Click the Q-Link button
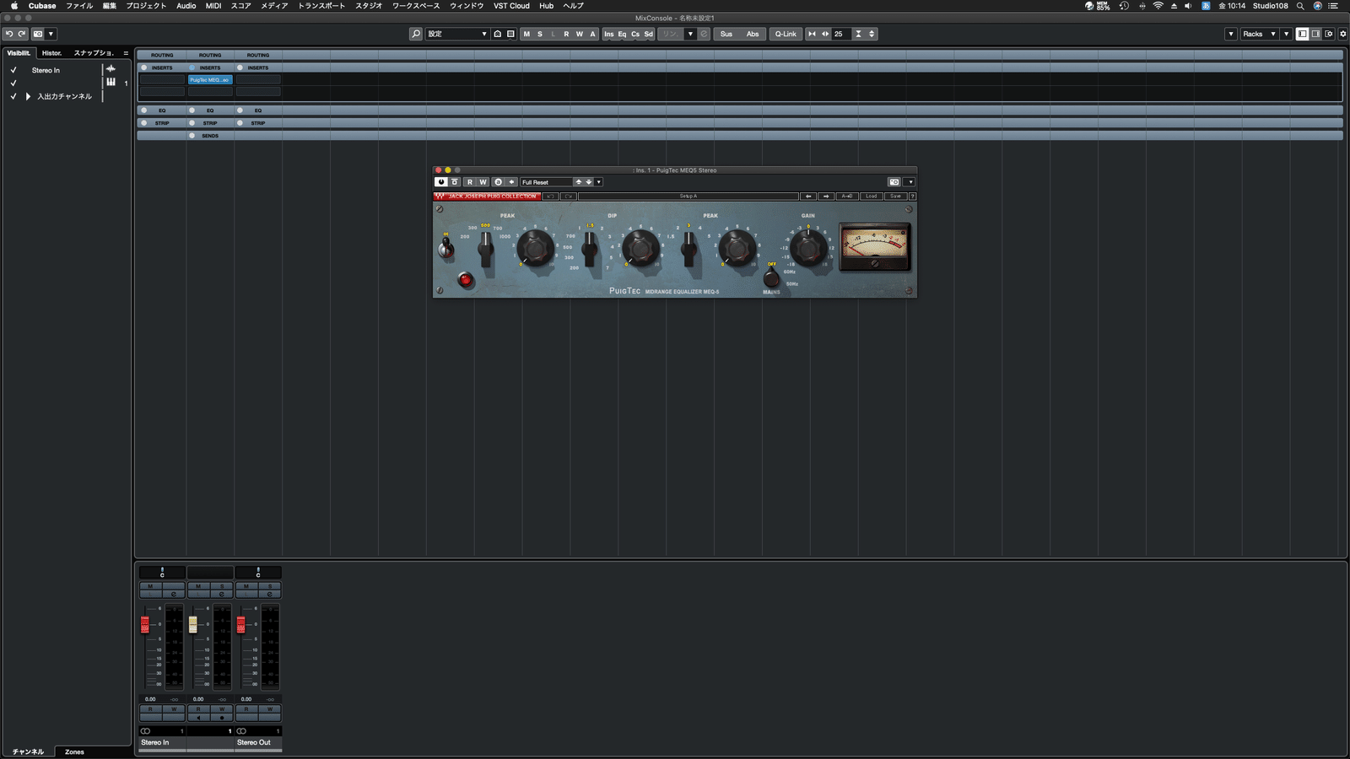The height and width of the screenshot is (759, 1350). click(x=786, y=34)
